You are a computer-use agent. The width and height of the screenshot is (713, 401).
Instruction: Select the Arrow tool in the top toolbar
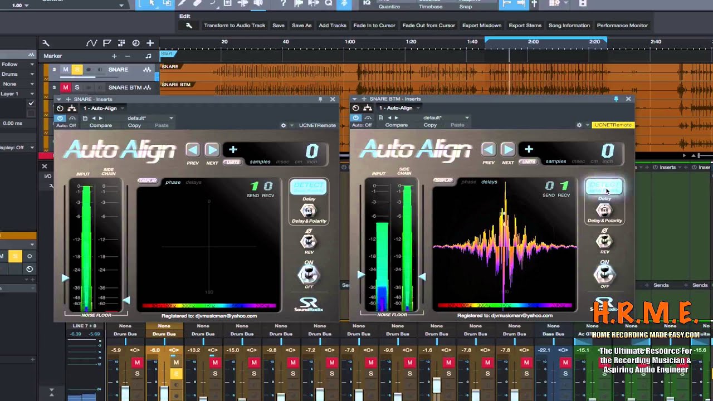coord(152,3)
